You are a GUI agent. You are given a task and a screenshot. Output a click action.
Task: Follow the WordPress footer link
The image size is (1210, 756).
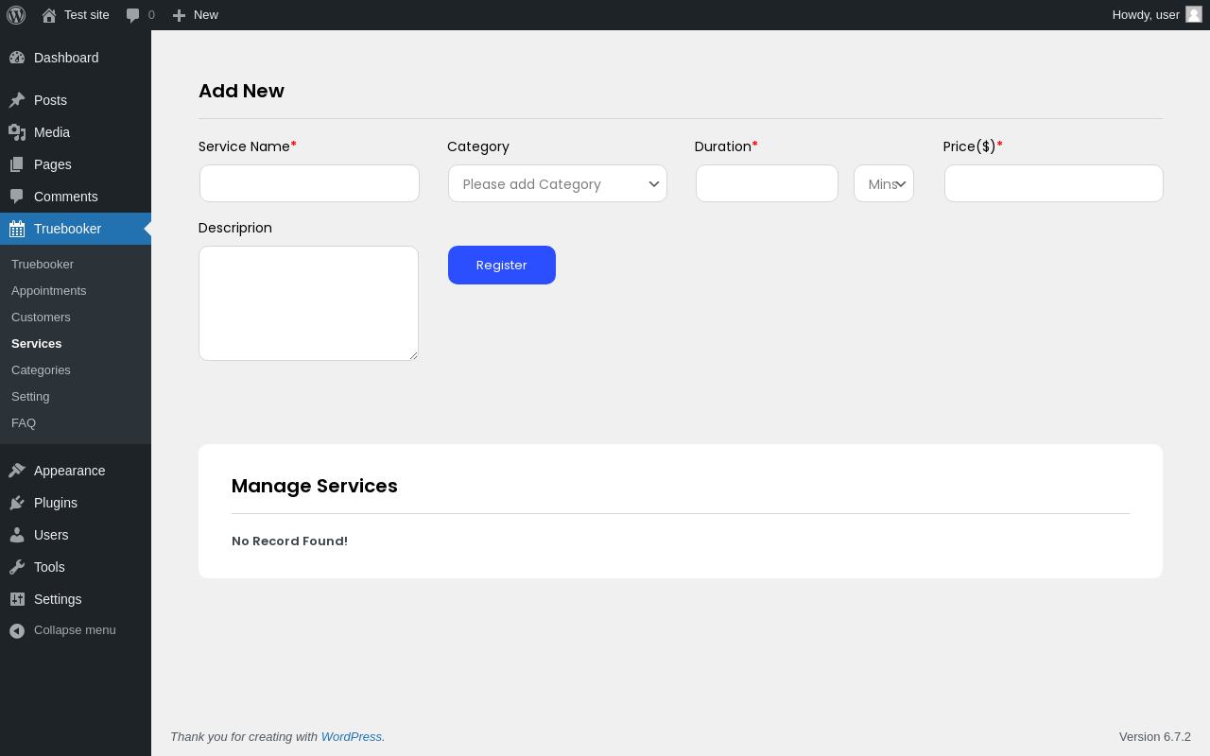pos(351,737)
